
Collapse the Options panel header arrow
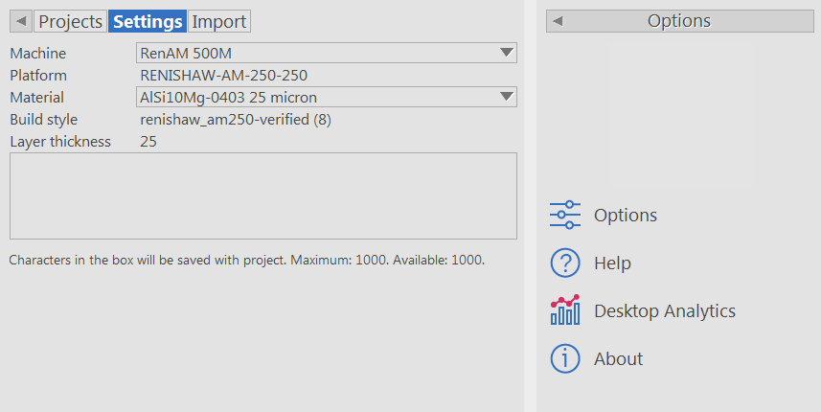coord(558,21)
